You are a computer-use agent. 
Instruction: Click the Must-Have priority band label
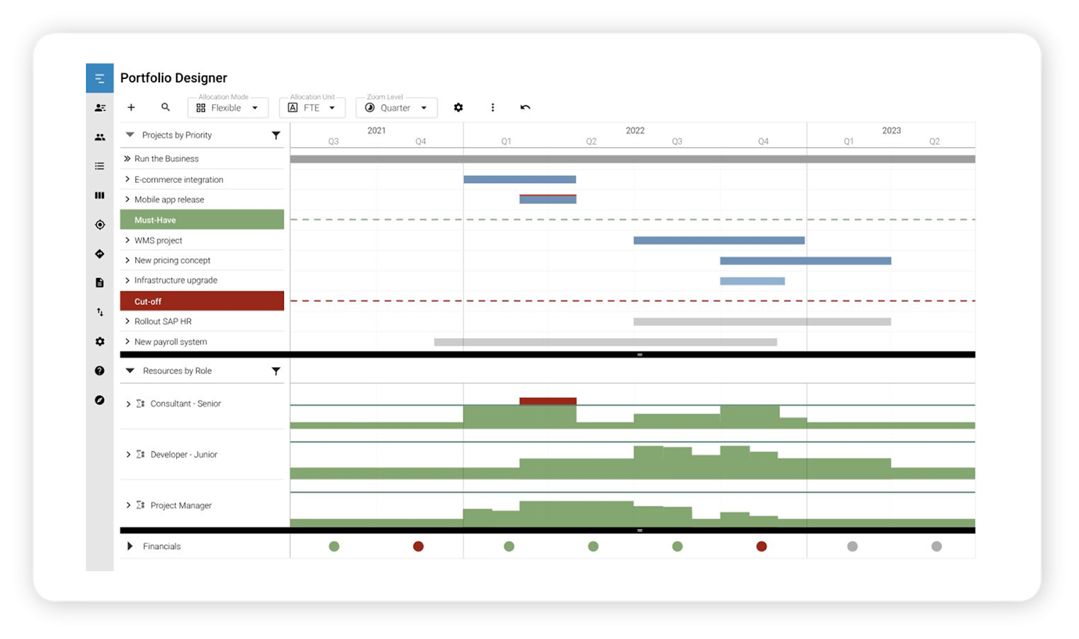pyautogui.click(x=202, y=219)
